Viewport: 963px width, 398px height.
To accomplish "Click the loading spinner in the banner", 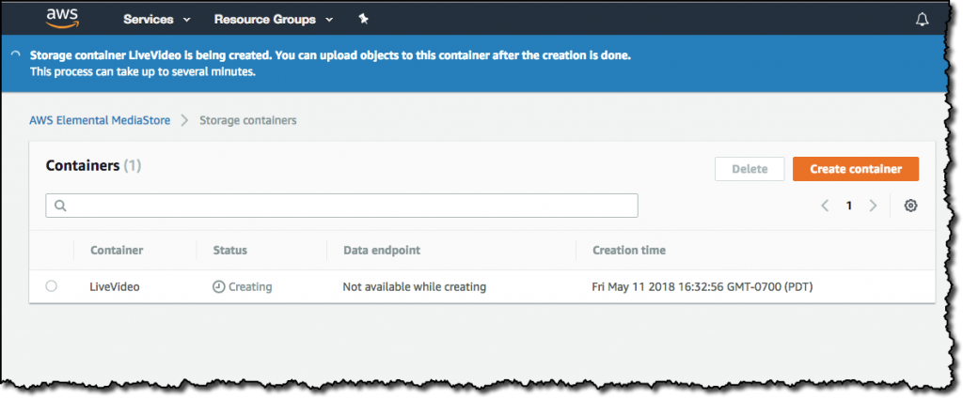I will (16, 55).
